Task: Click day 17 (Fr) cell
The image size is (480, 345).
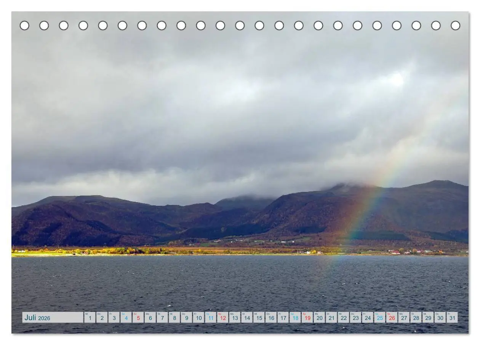Action: [283, 317]
